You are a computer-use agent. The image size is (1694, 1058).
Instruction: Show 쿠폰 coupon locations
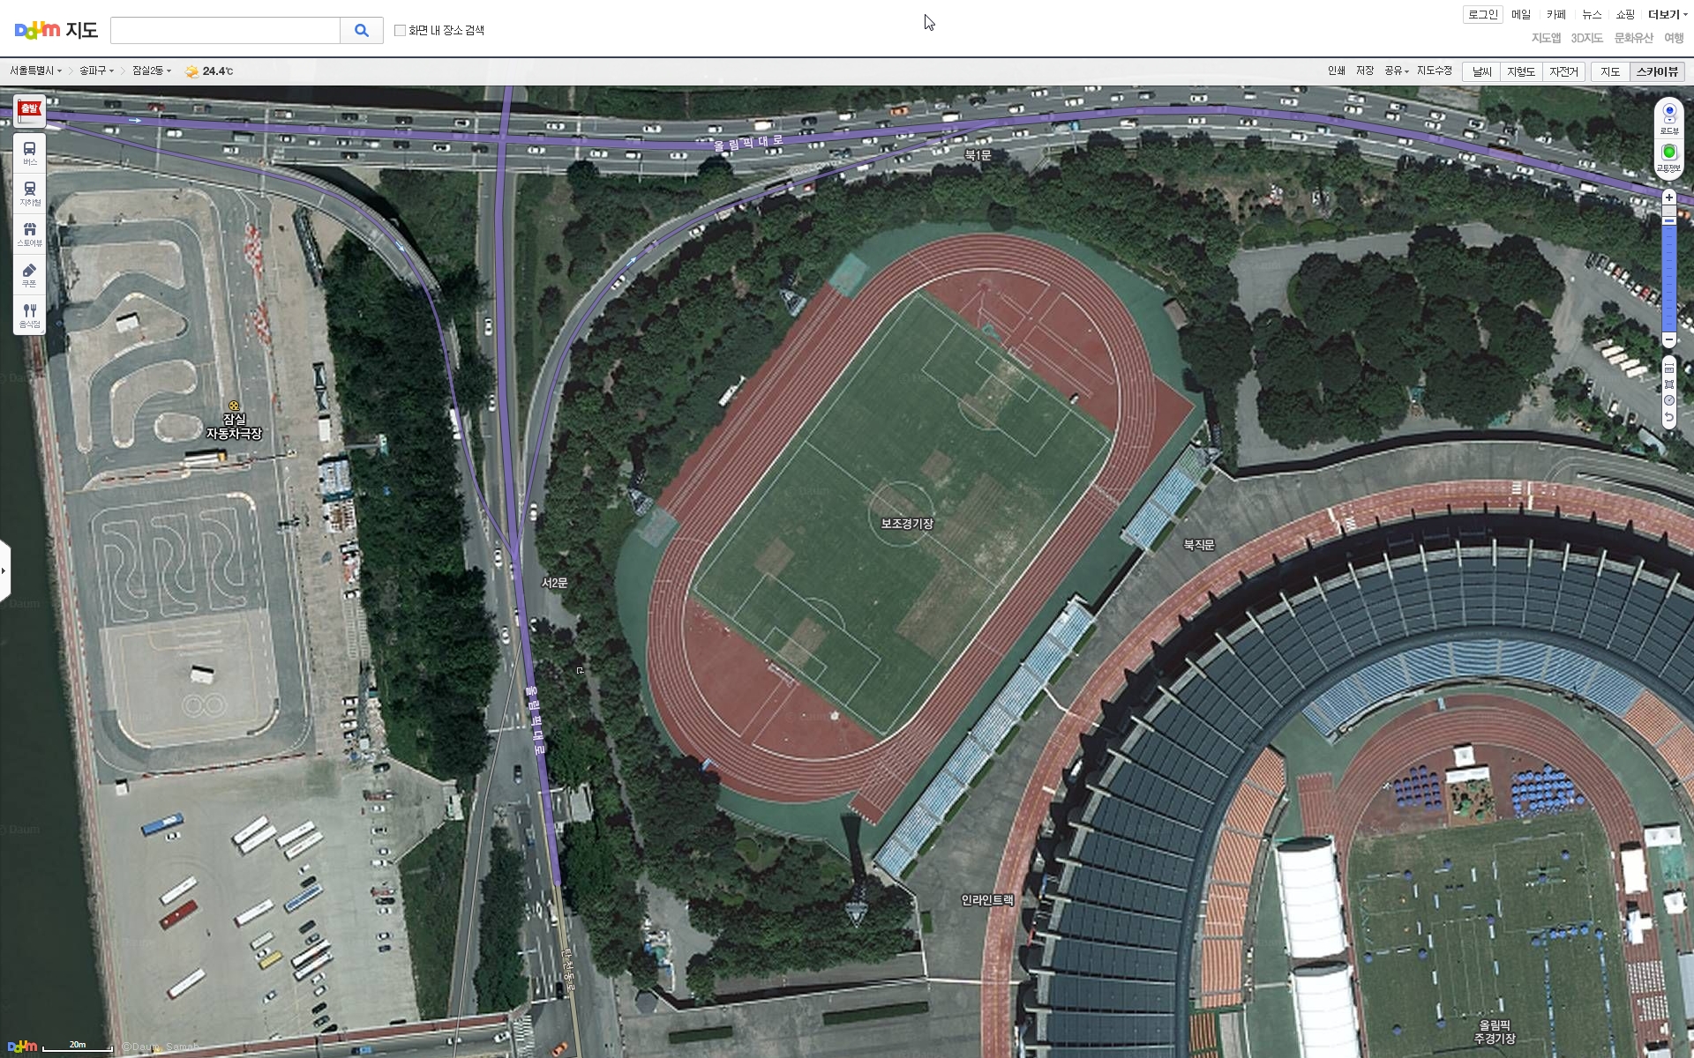coord(30,274)
